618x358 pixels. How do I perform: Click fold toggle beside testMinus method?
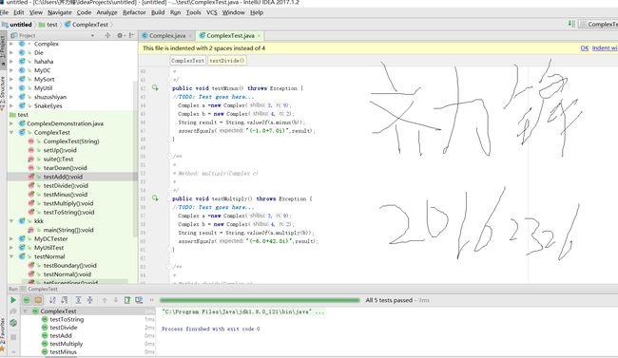(x=168, y=88)
